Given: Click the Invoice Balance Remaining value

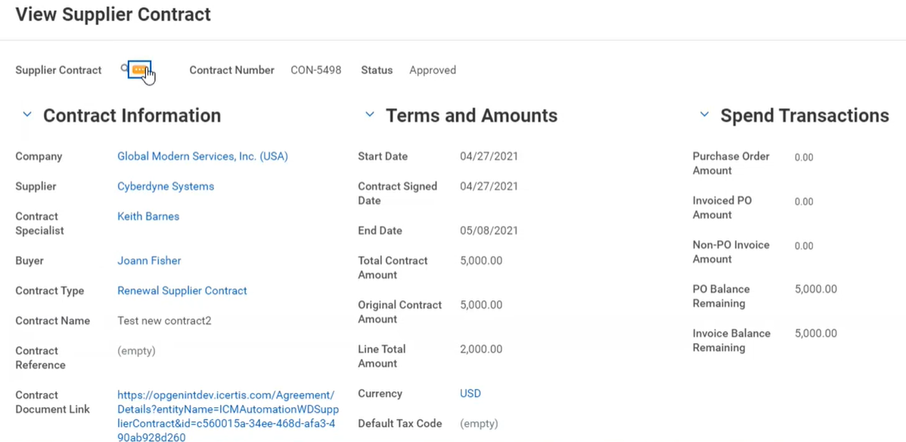Looking at the screenshot, I should [x=815, y=333].
